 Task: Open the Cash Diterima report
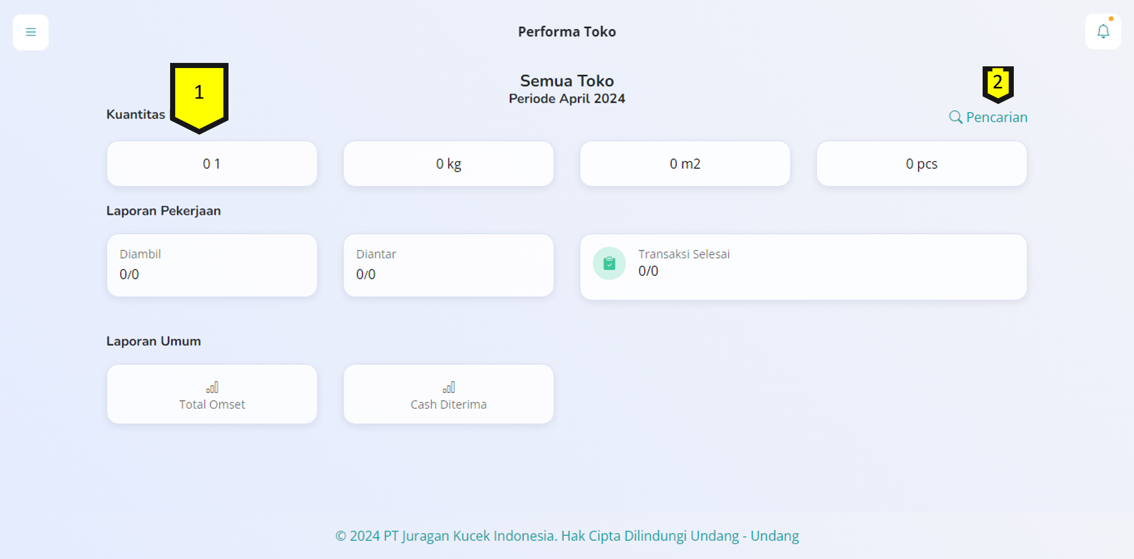(448, 404)
